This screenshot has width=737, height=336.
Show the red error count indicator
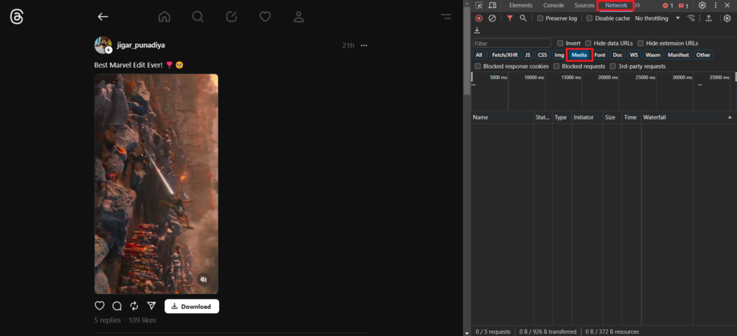[x=668, y=6]
